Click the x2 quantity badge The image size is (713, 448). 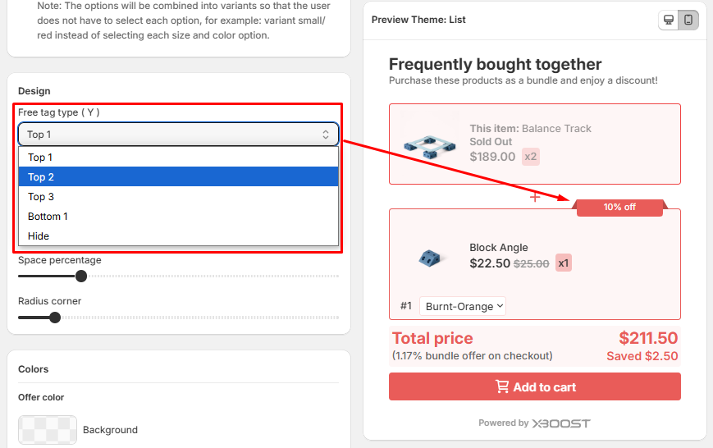pos(531,157)
